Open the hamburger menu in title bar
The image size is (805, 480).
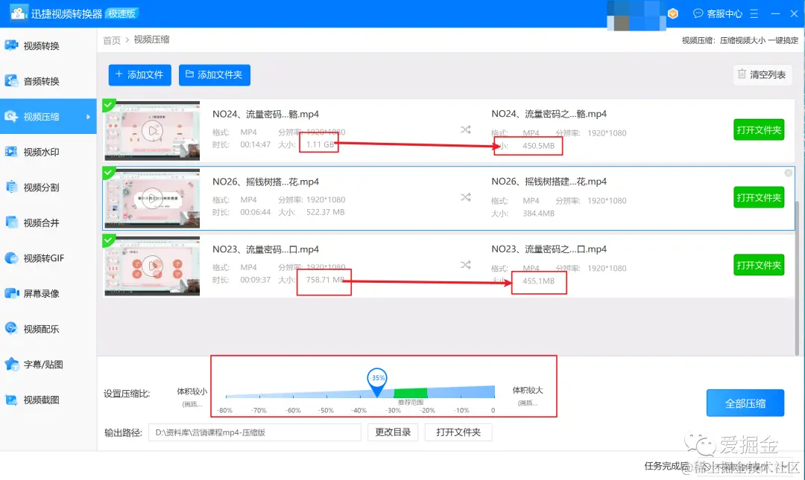pyautogui.click(x=754, y=13)
